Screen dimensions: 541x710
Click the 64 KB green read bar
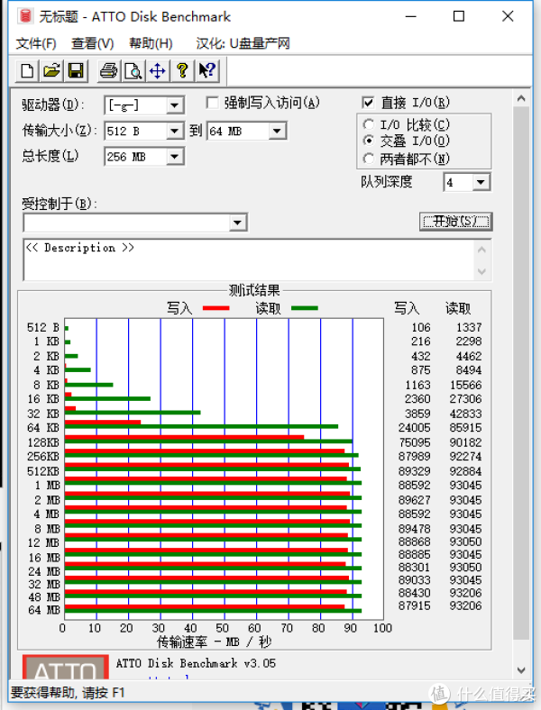[x=201, y=426]
